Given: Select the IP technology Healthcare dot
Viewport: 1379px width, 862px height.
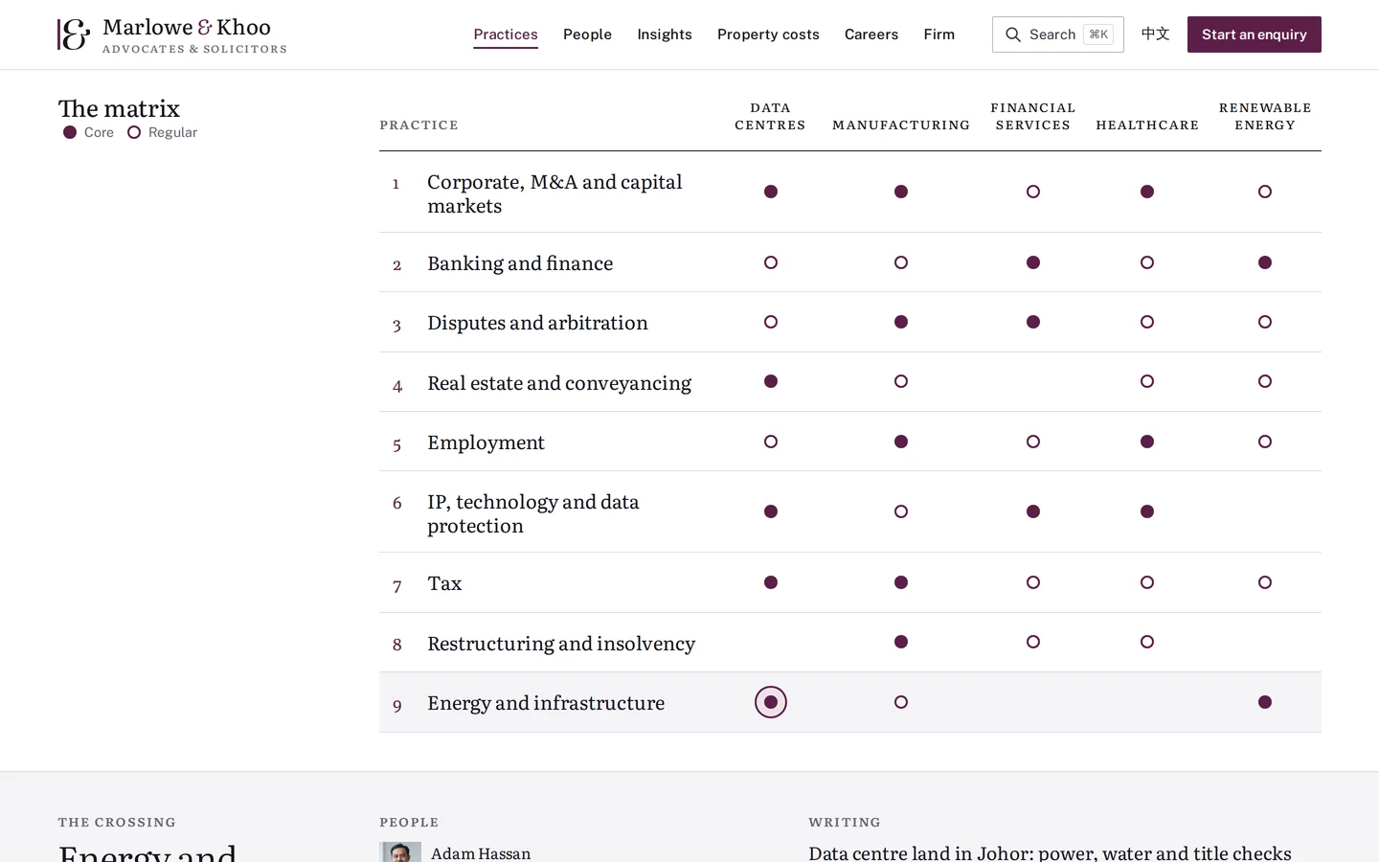Looking at the screenshot, I should (1147, 511).
